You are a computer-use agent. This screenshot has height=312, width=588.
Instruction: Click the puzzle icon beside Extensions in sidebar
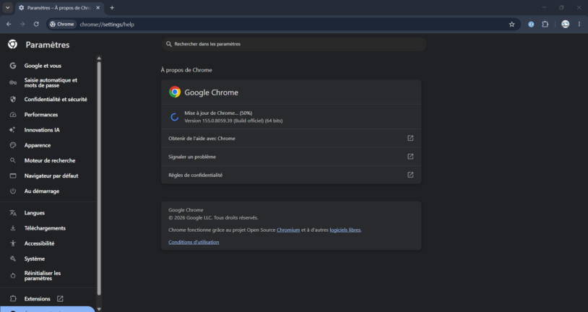coord(13,299)
